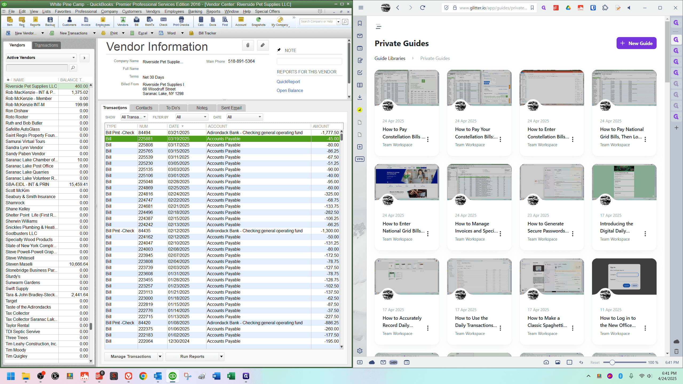The height and width of the screenshot is (384, 683).
Task: Click the Employees toolbar icon
Action: tap(102, 21)
